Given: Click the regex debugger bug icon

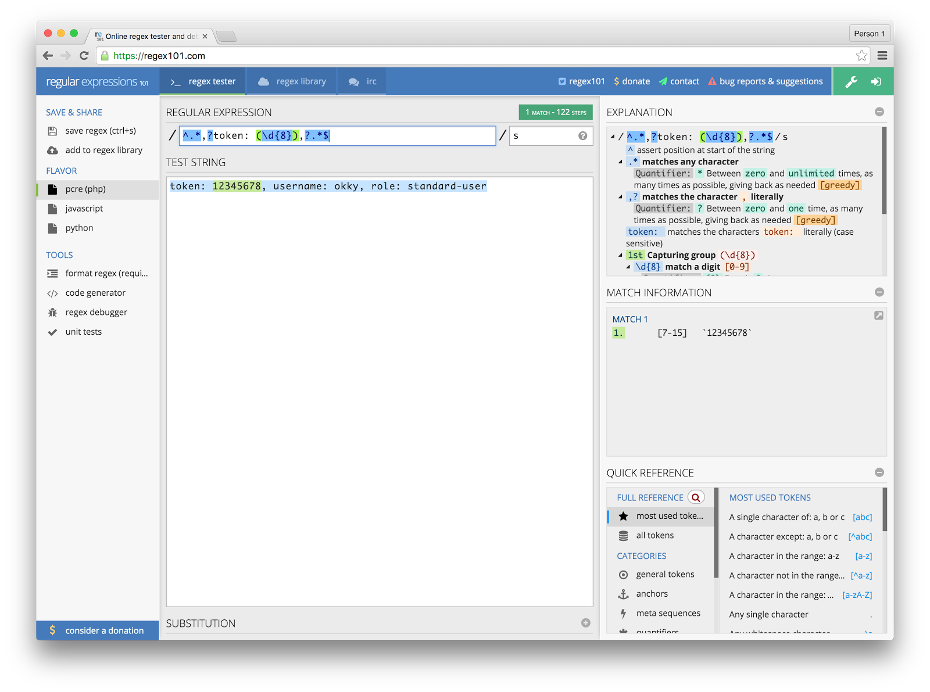Looking at the screenshot, I should tap(52, 313).
